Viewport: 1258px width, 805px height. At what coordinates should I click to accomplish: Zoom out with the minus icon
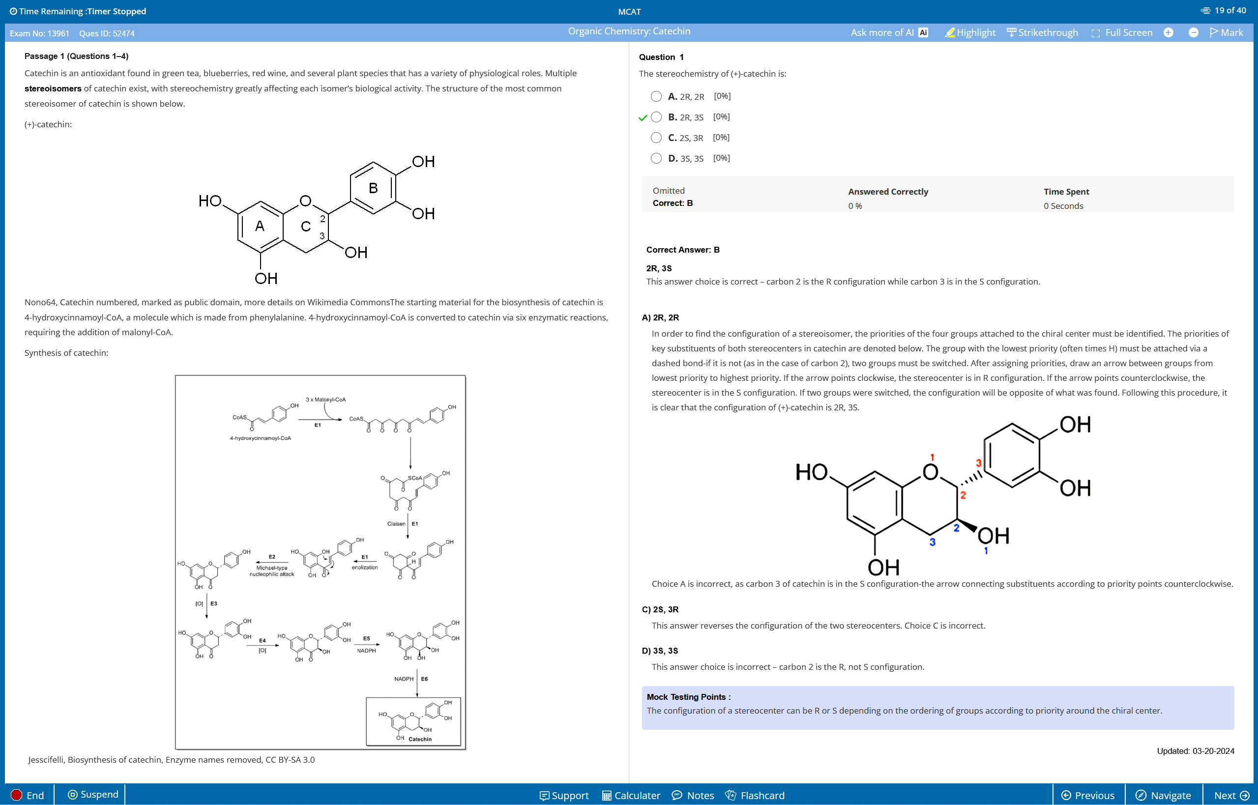1194,32
